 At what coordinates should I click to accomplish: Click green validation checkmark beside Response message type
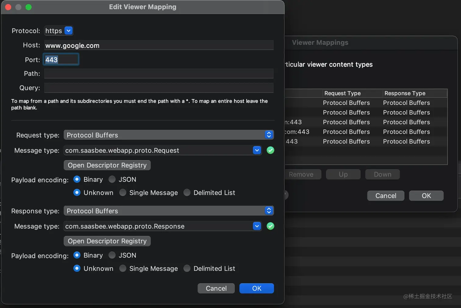270,226
